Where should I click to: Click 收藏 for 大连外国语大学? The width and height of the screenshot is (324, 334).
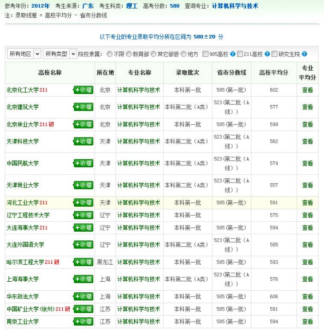coord(83,245)
